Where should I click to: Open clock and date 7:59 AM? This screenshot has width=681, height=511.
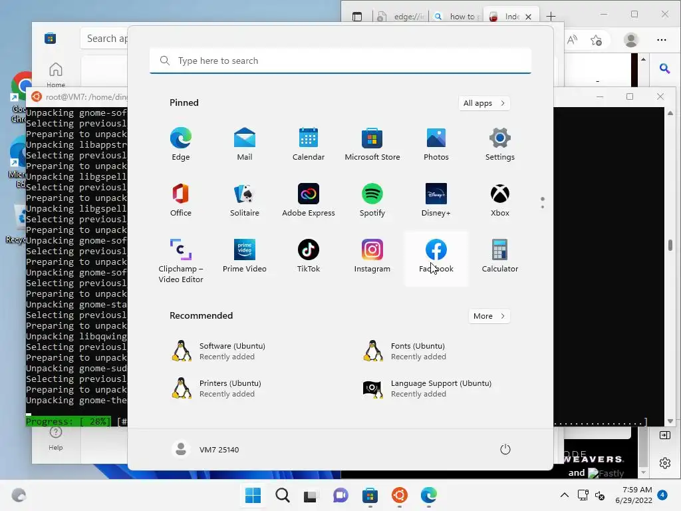pos(634,495)
